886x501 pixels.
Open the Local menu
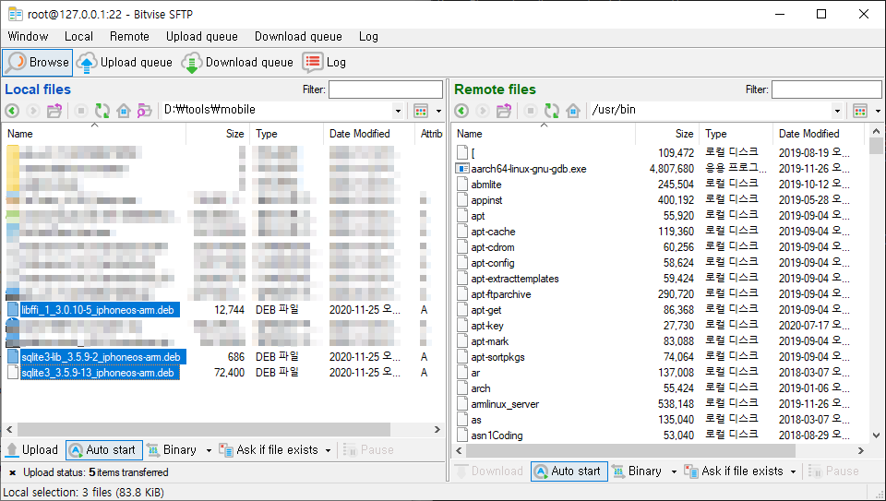click(78, 37)
